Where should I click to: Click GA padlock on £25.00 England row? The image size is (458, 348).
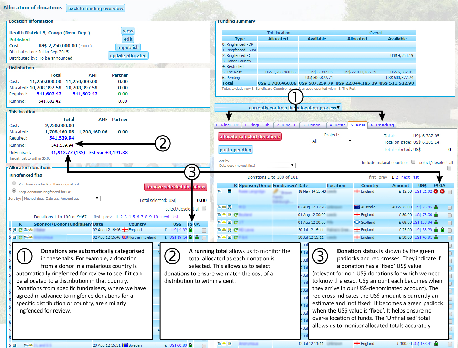(x=443, y=230)
